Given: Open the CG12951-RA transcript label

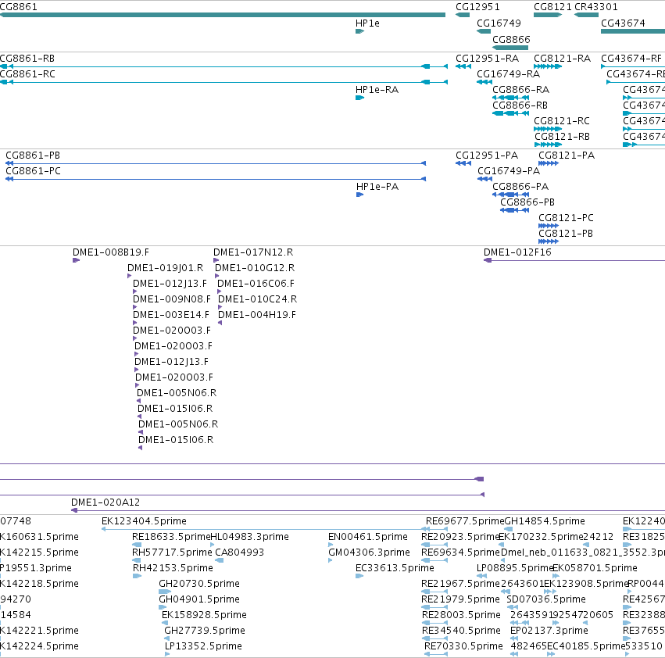Looking at the screenshot, I should click(x=487, y=59).
